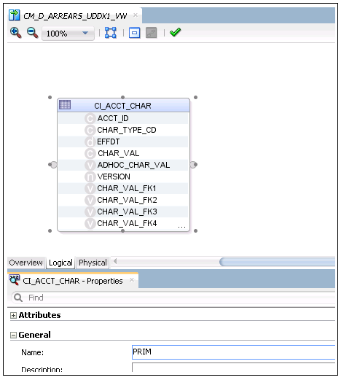
Task: Select the CHAR_TYPE_CD column row
Action: pos(123,130)
